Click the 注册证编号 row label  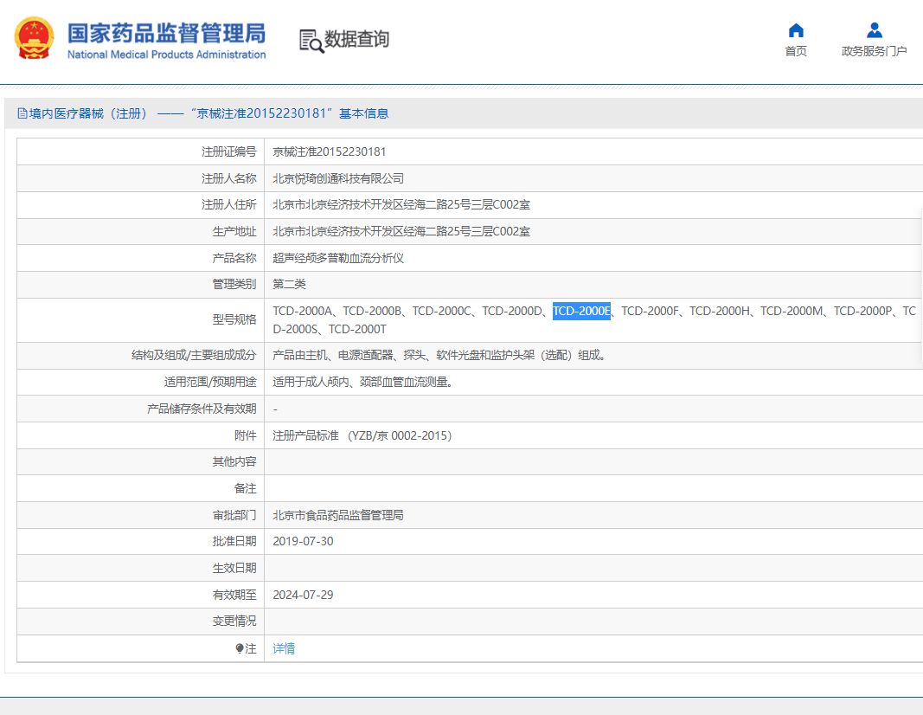point(229,152)
